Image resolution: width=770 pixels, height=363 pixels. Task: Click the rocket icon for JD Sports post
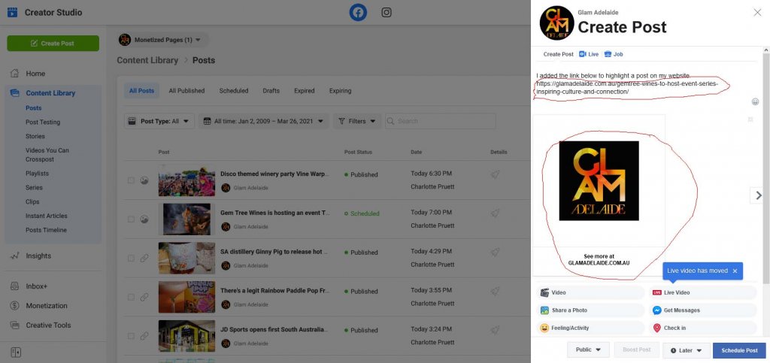[495, 330]
